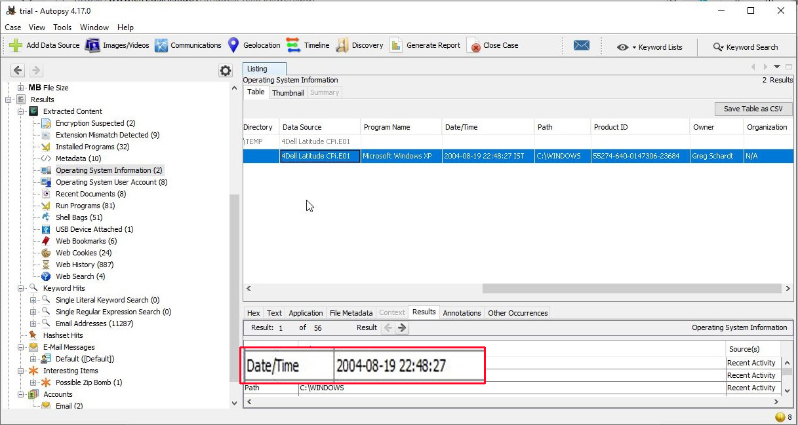Open tree view settings gear
Screen dimensions: 798x425
pos(226,71)
